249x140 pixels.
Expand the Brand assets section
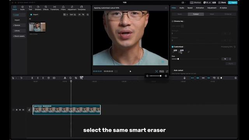pyautogui.click(x=19, y=36)
